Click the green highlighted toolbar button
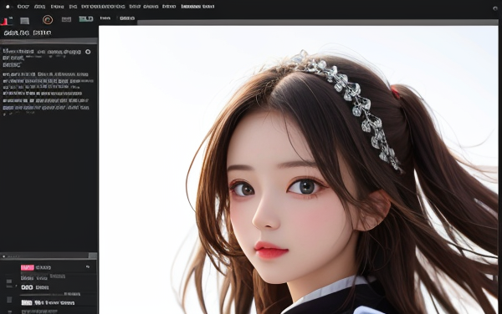502x314 pixels. pyautogui.click(x=86, y=19)
